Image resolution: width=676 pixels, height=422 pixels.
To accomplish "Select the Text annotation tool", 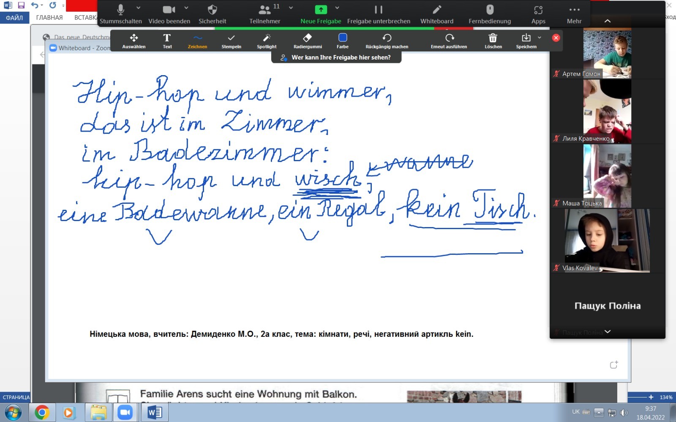I will point(167,41).
